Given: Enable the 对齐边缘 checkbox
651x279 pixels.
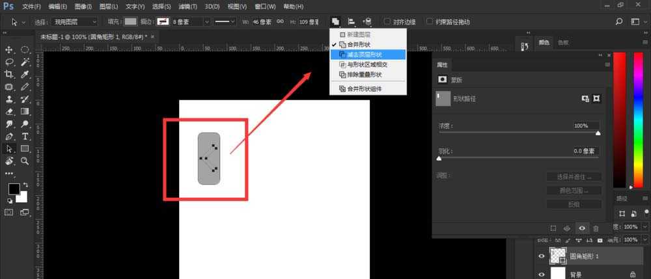Looking at the screenshot, I should pos(388,21).
